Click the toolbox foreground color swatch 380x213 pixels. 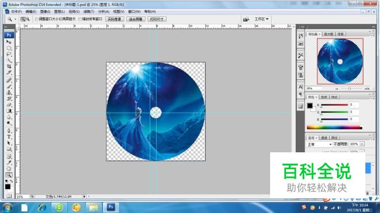coord(8,187)
